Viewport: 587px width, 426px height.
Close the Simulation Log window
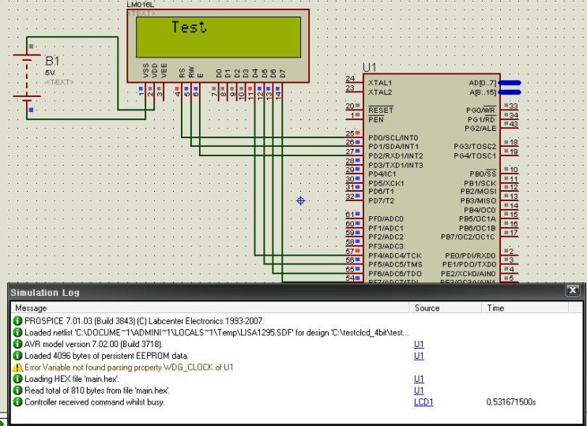573,290
